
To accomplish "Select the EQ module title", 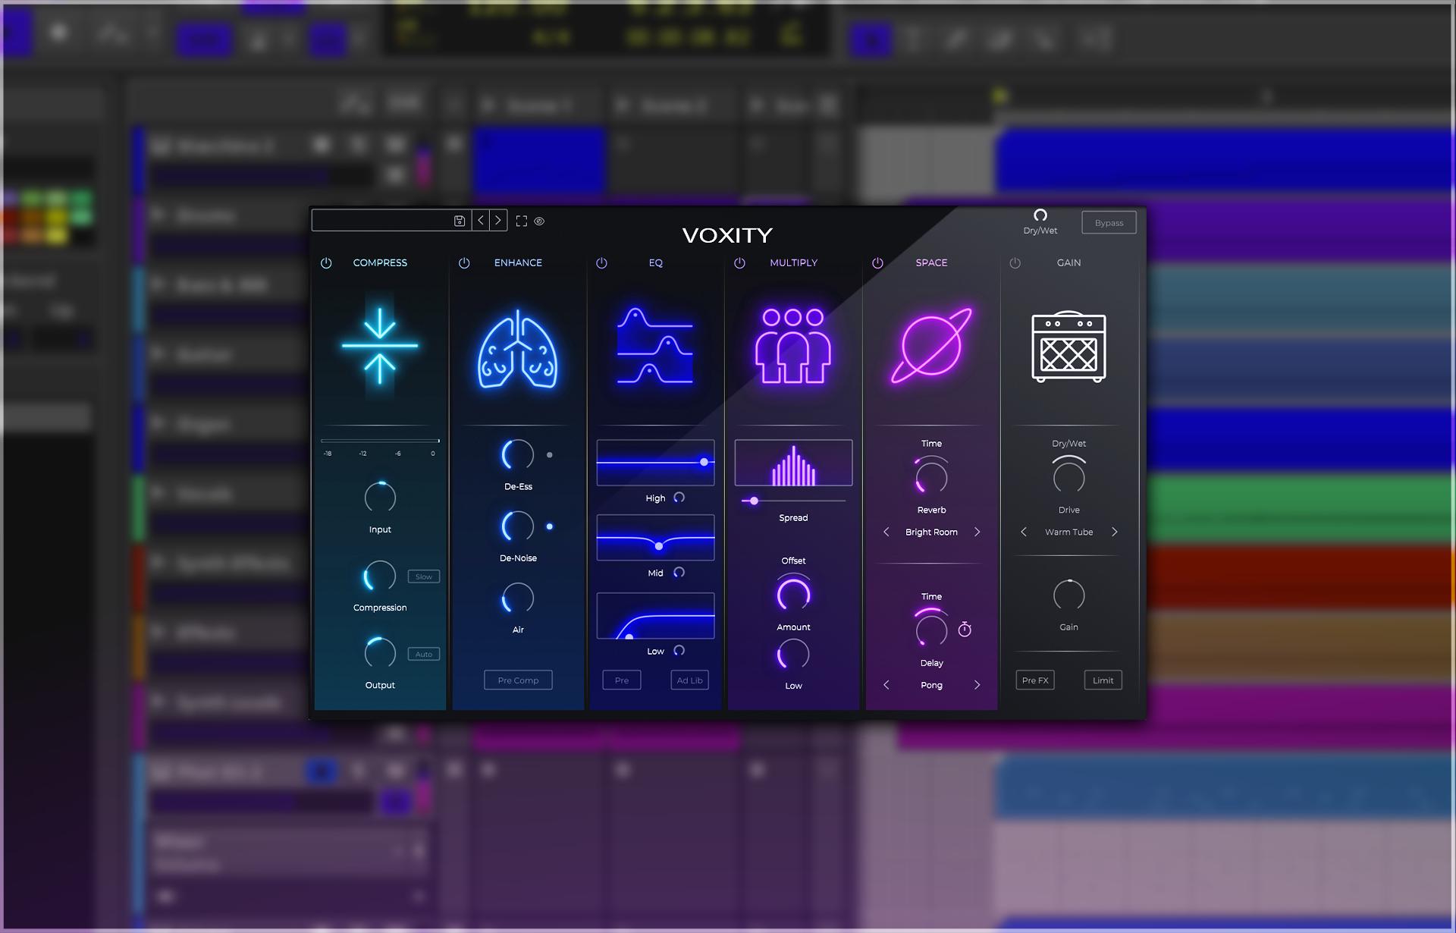I will 656,263.
